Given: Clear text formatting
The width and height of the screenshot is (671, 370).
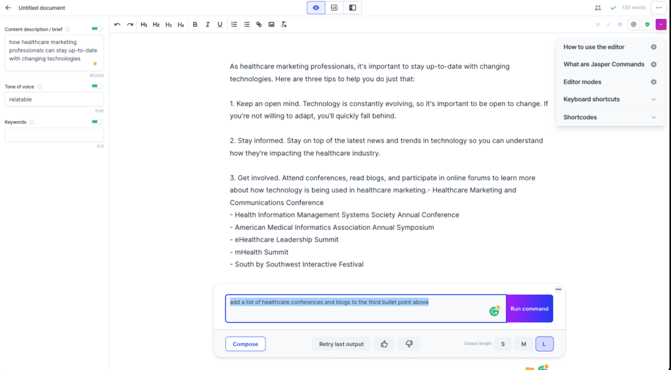Looking at the screenshot, I should point(284,25).
